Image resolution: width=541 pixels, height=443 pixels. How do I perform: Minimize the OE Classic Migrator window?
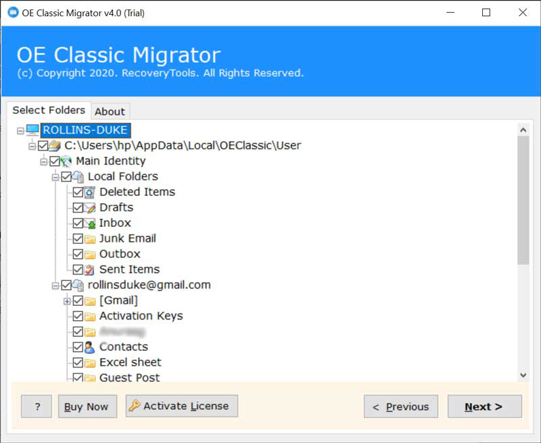pyautogui.click(x=450, y=13)
